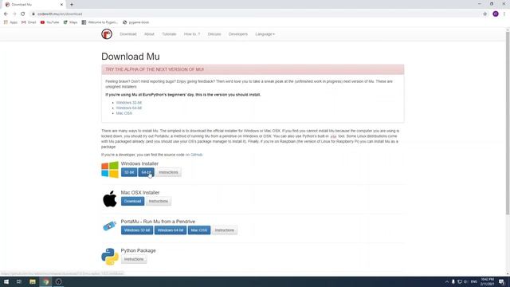Image resolution: width=510 pixels, height=287 pixels.
Task: Open Gmail bookmark
Action: click(x=29, y=22)
